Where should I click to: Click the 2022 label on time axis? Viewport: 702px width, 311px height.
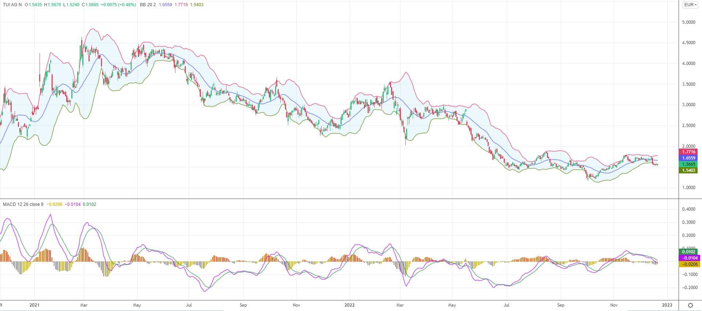pos(350,305)
